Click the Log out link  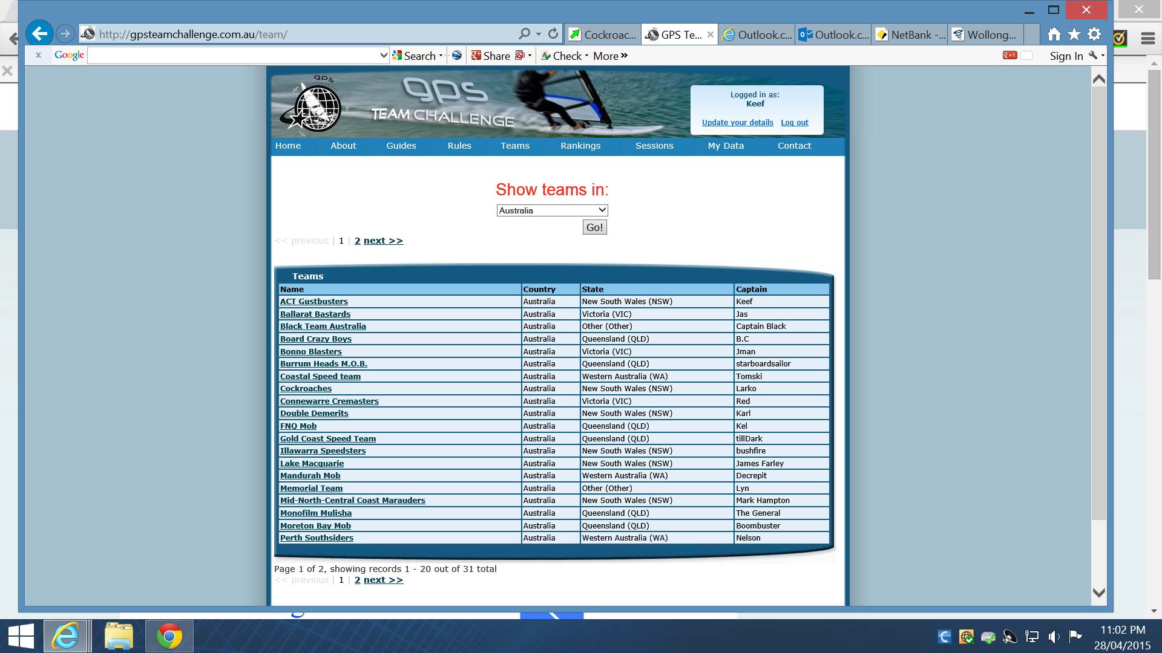point(794,123)
